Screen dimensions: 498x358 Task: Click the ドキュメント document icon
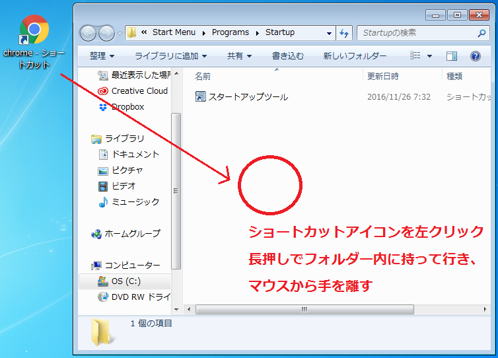pos(103,155)
